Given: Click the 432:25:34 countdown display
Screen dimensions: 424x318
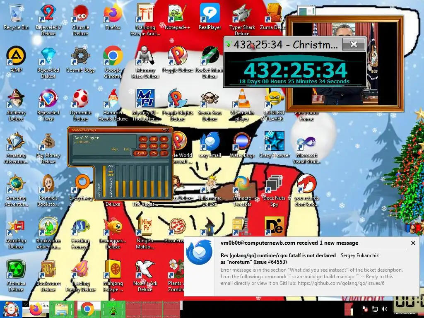Looking at the screenshot, I should (296, 70).
